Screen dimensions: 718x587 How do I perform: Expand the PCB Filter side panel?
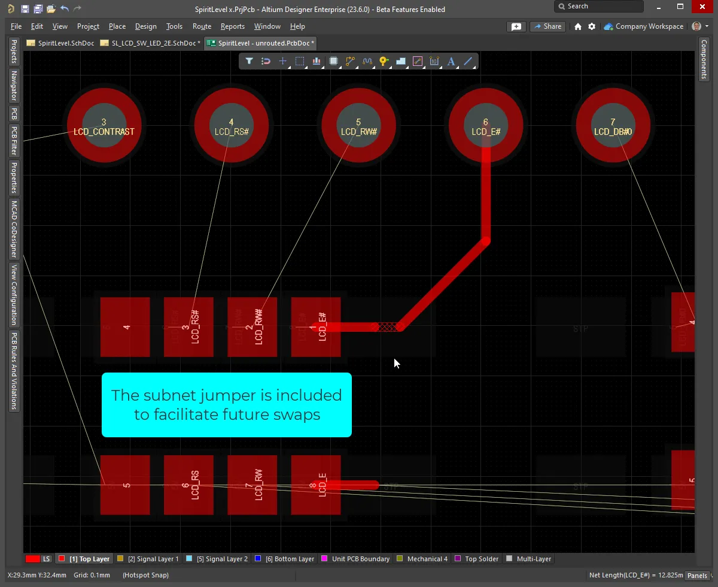pos(14,141)
